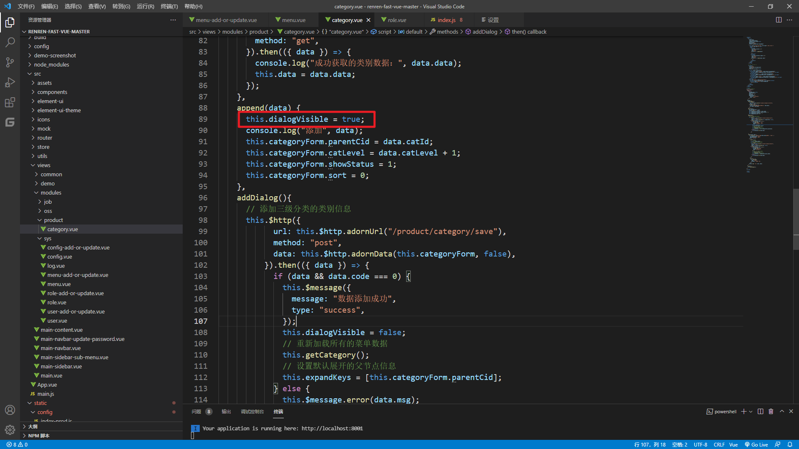Add a new terminal with plus icon

[x=744, y=412]
